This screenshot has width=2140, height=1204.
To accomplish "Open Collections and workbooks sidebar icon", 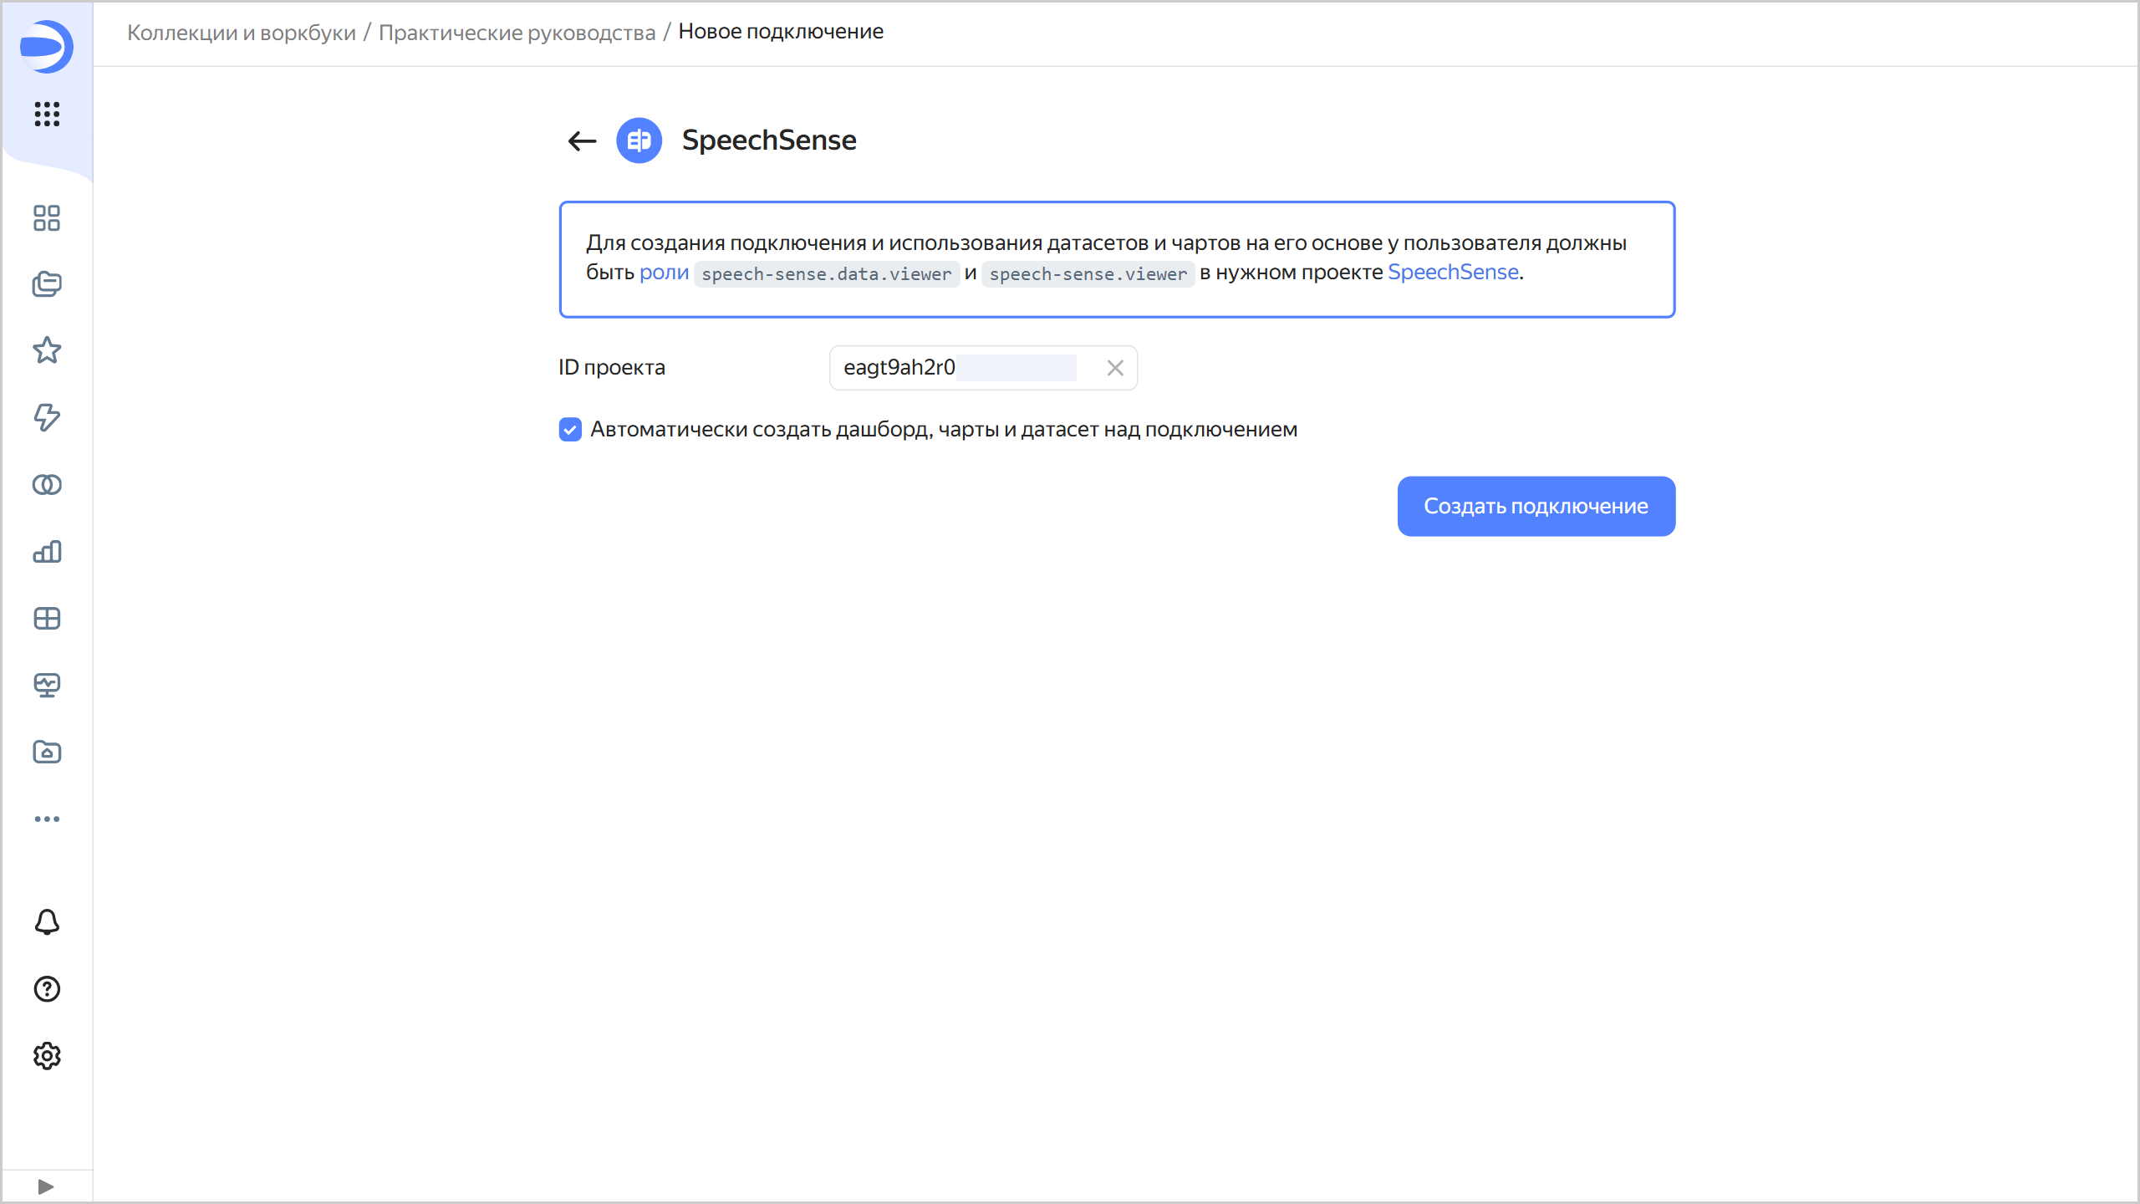I will click(47, 284).
